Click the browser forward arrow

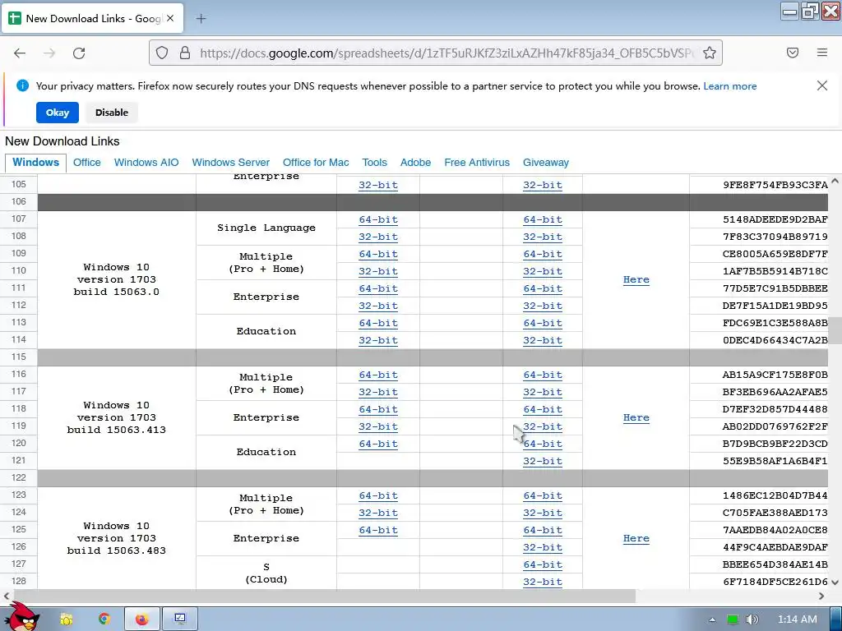coord(49,53)
